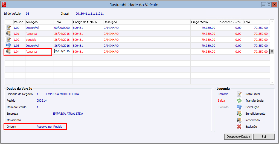Click material code 890481 in row 1,02

[78, 40]
